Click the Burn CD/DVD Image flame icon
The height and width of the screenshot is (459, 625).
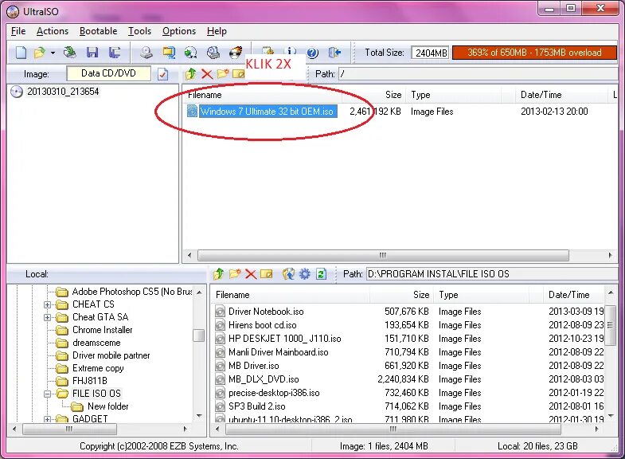point(236,53)
